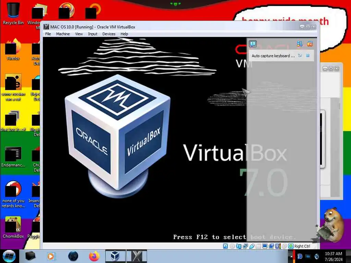
Task: Click the optical disk indicator in status bar
Action: tap(232, 246)
